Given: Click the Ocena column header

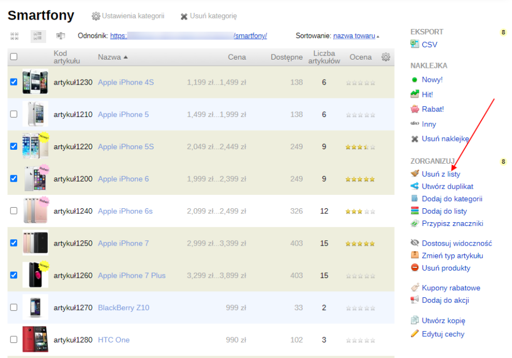Looking at the screenshot, I should pyautogui.click(x=361, y=57).
